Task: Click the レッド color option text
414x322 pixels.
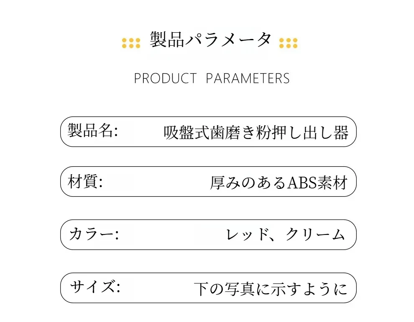Action: point(247,234)
